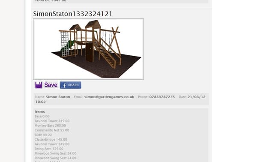Click the purple floppy disk save icon
257x162 pixels.
(39, 85)
